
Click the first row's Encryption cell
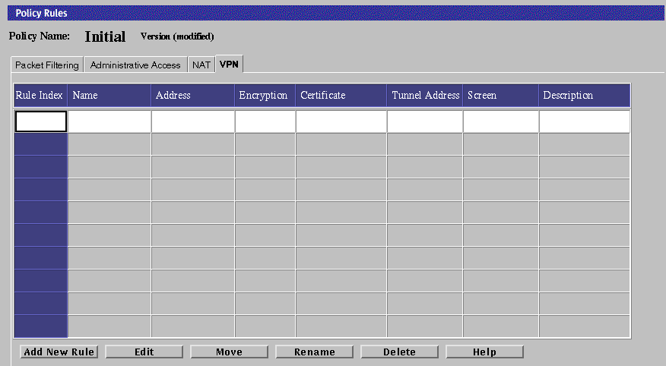[x=265, y=121]
